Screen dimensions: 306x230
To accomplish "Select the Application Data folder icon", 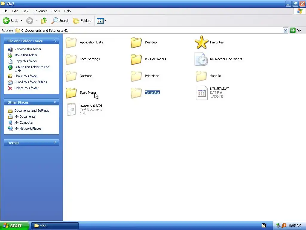I will coord(71,43).
